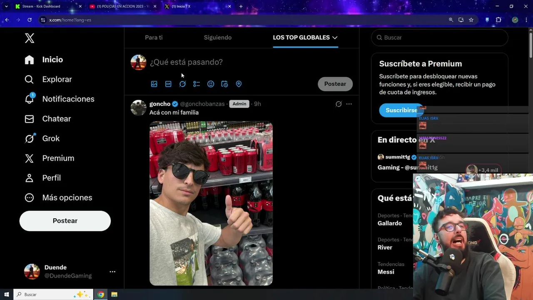This screenshot has height=300, width=533.
Task: Click Windows taskbar Buscar box
Action: point(53,295)
